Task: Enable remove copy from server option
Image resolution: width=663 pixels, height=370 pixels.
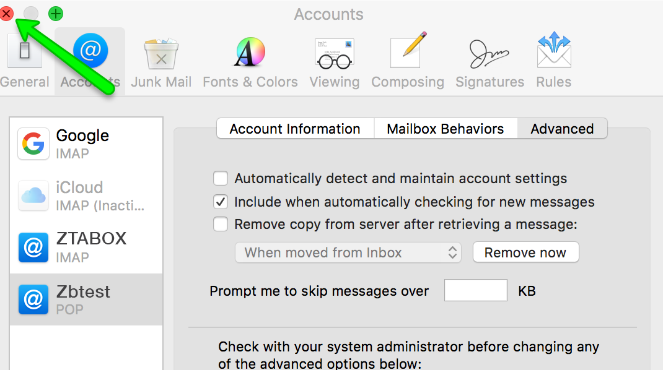Action: coord(221,224)
